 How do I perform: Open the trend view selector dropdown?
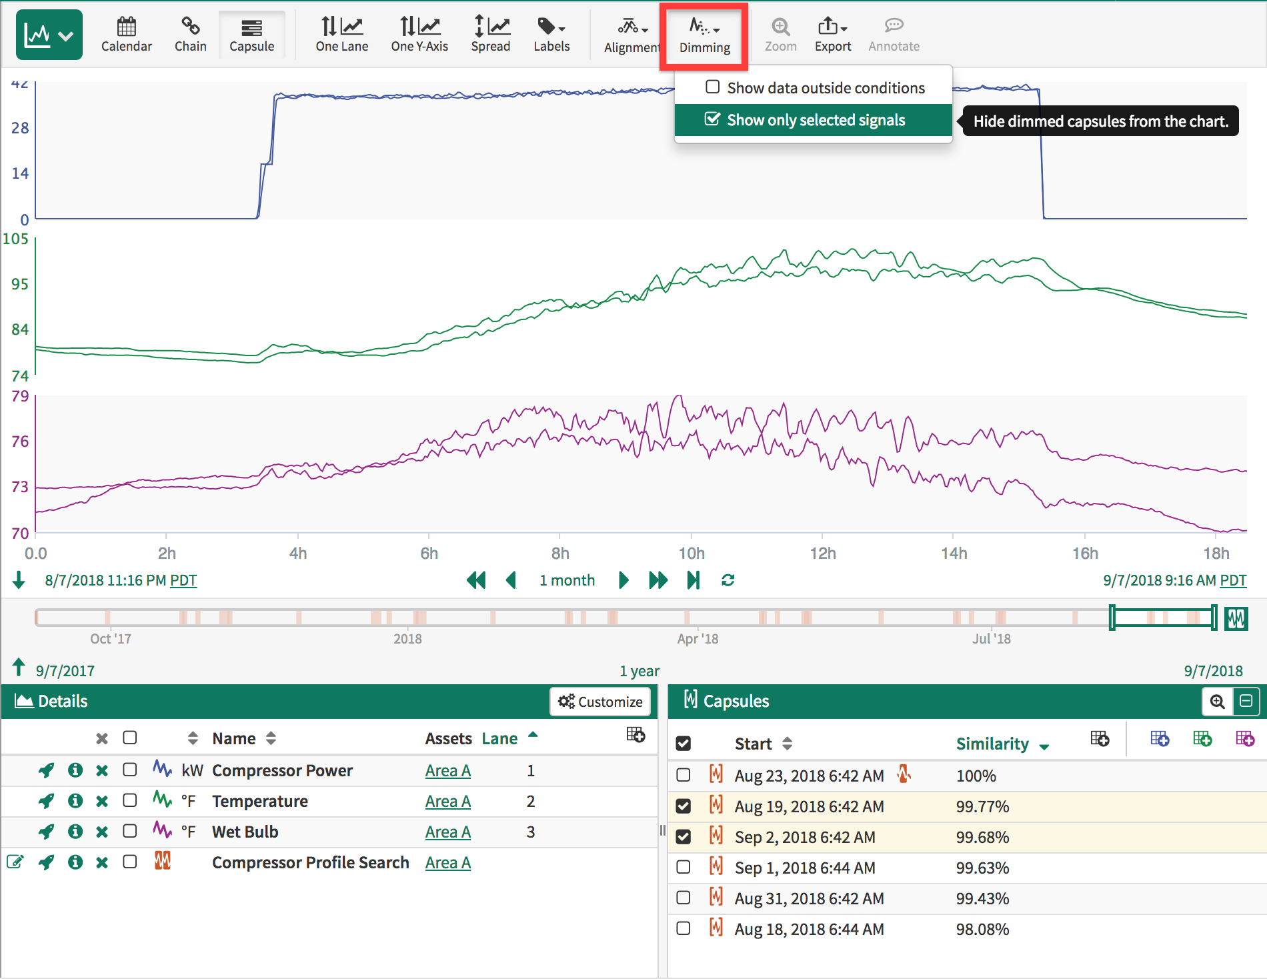click(x=49, y=35)
